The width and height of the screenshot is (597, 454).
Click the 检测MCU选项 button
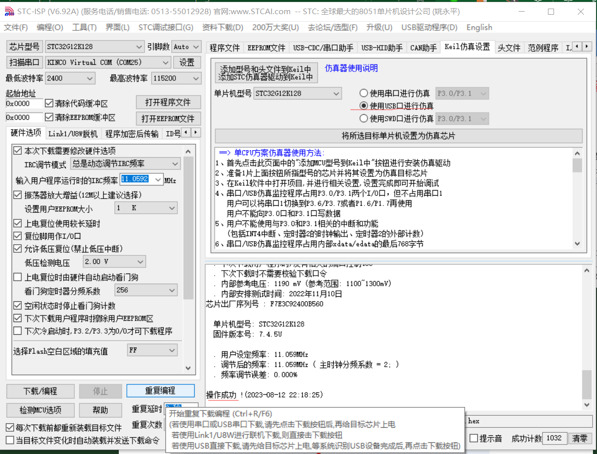coord(40,410)
